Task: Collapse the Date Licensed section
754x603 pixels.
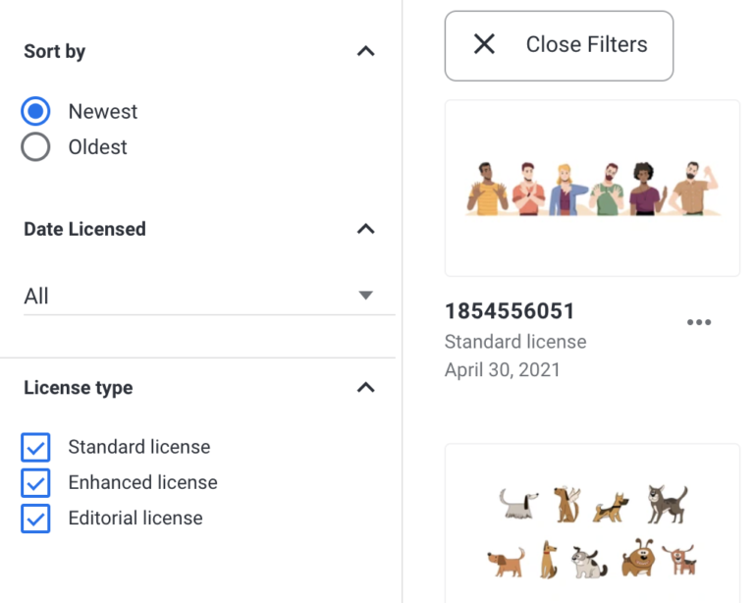Action: [366, 229]
